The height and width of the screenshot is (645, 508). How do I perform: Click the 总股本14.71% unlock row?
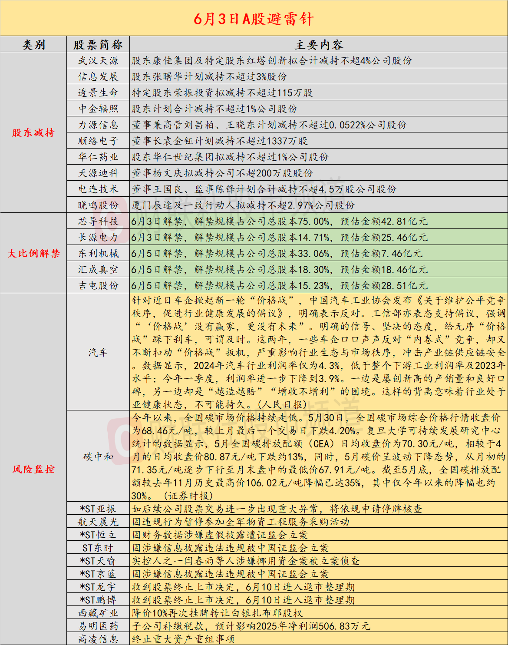coord(319,238)
